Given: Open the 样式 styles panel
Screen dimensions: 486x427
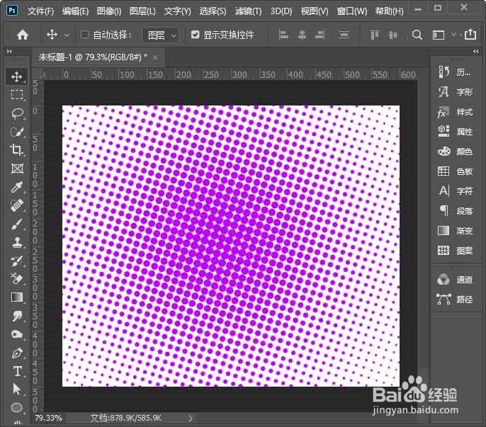Looking at the screenshot, I should (455, 112).
